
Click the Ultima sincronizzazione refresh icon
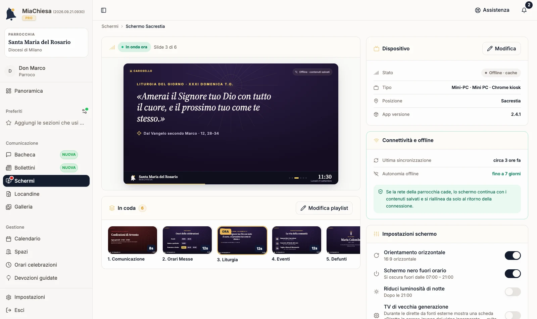[x=376, y=161]
